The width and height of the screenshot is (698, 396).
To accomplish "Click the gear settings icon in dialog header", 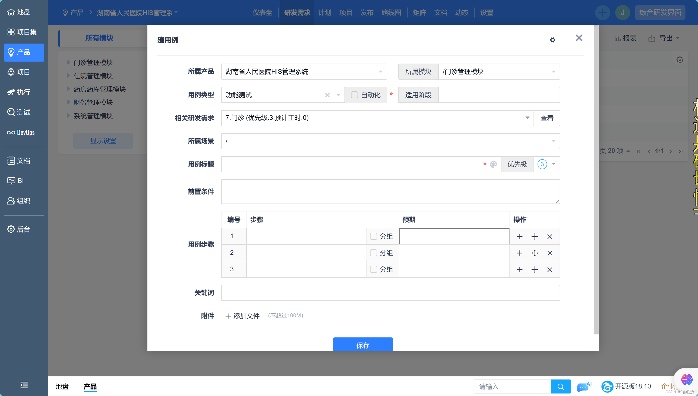I will 552,40.
